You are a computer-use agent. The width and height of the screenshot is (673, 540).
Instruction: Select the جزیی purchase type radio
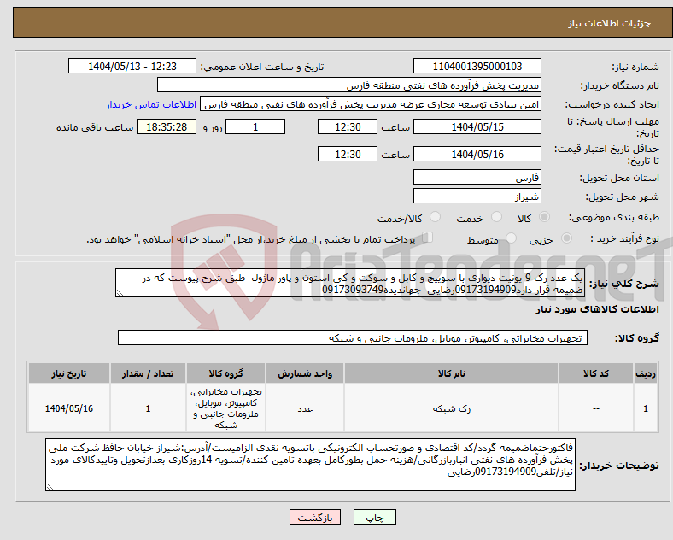(566, 238)
